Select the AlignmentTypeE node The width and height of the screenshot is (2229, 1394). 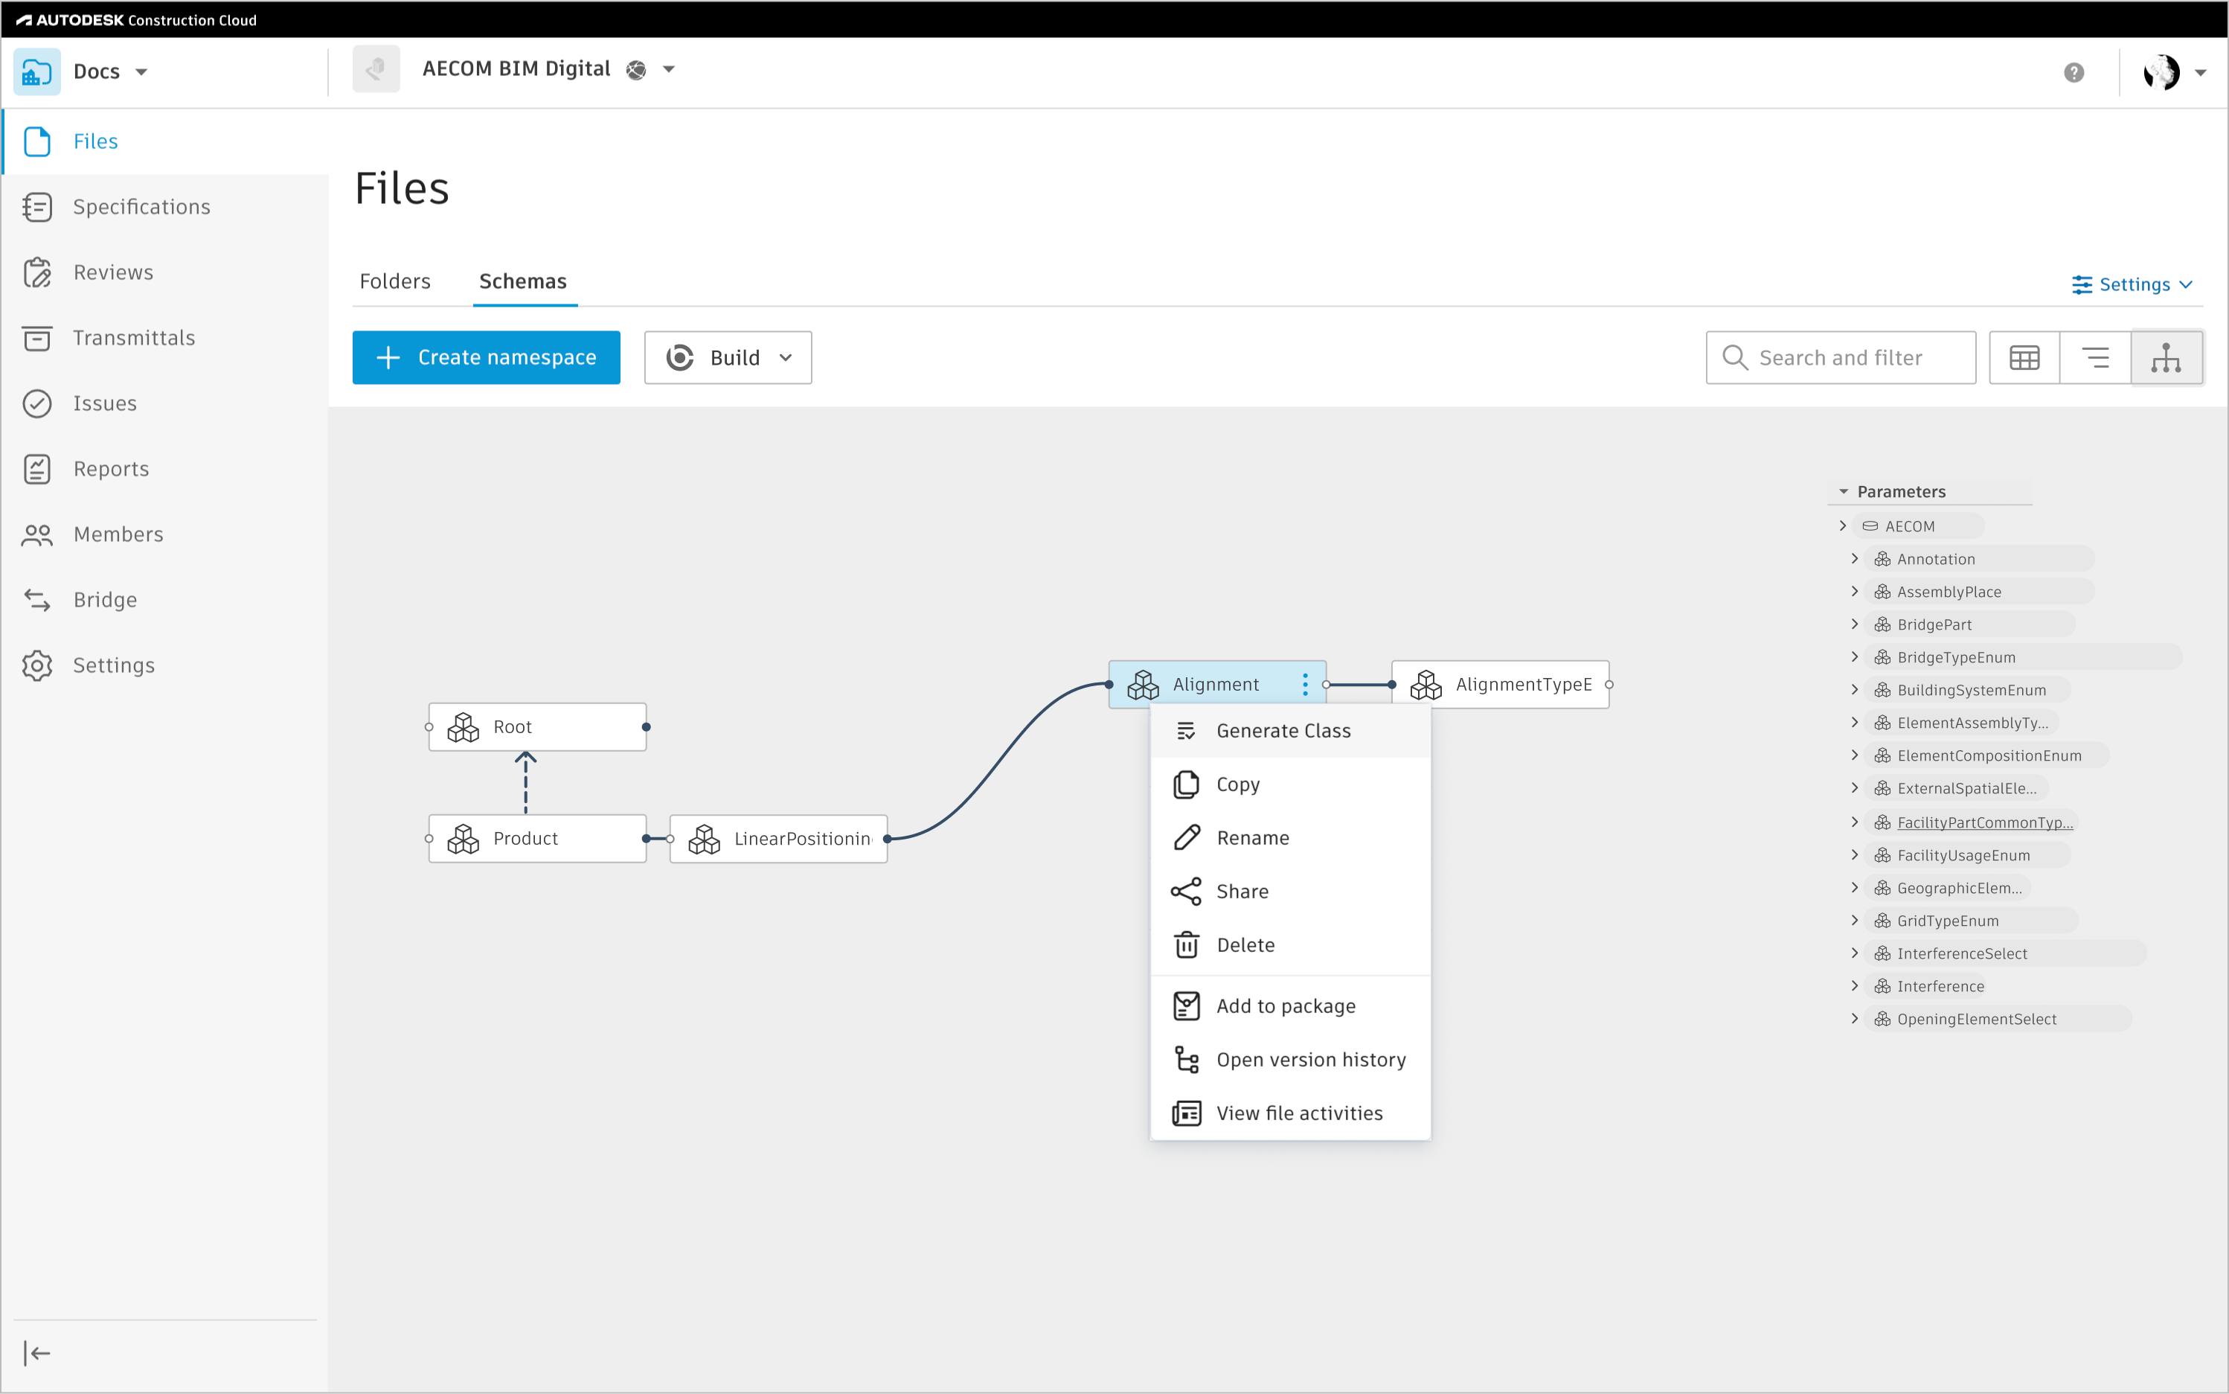click(x=1500, y=684)
